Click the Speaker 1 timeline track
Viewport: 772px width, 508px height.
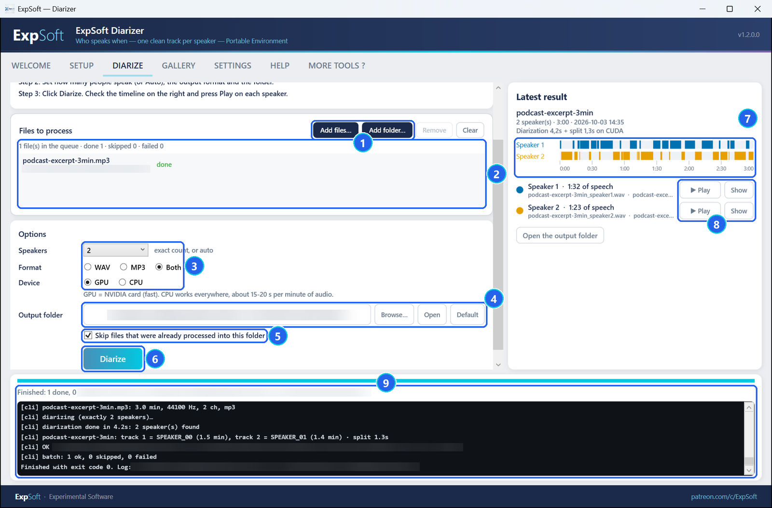(x=656, y=144)
